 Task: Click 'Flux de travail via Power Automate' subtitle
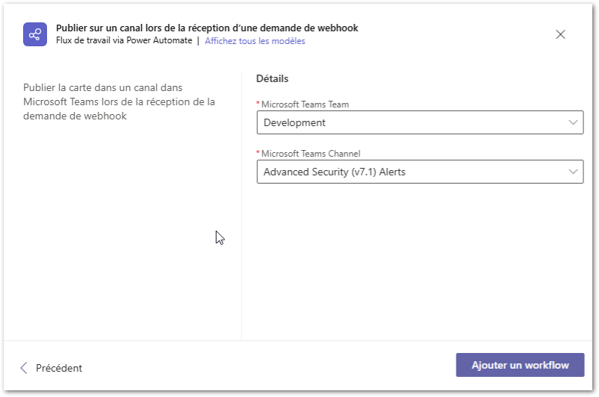pos(124,41)
